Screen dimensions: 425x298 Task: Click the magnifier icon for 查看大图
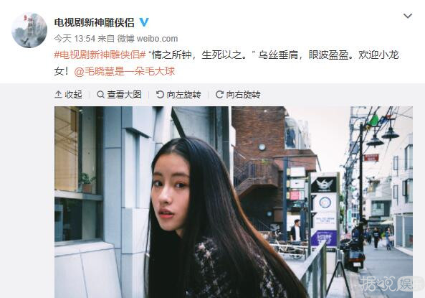coord(100,95)
